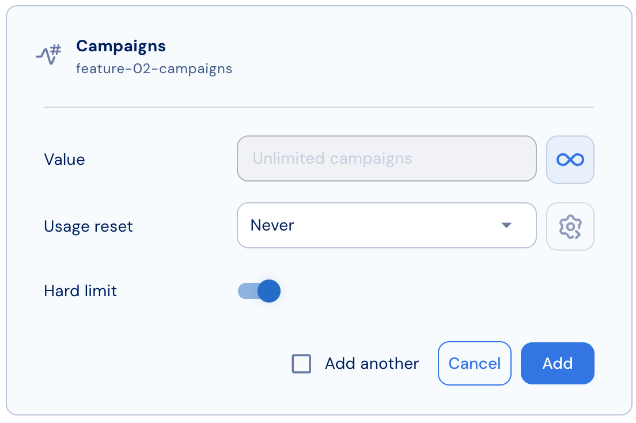
Task: Click the Cancel button
Action: (x=475, y=363)
